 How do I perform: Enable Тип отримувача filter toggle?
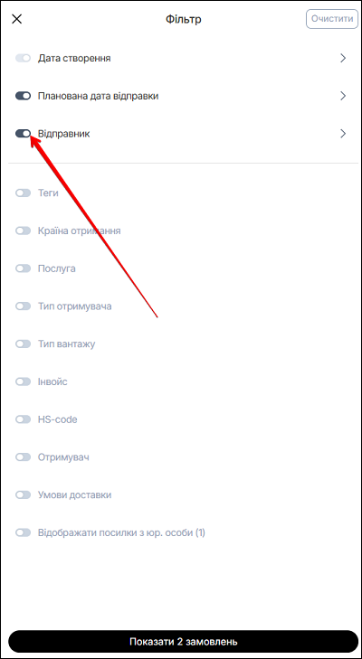coord(24,306)
